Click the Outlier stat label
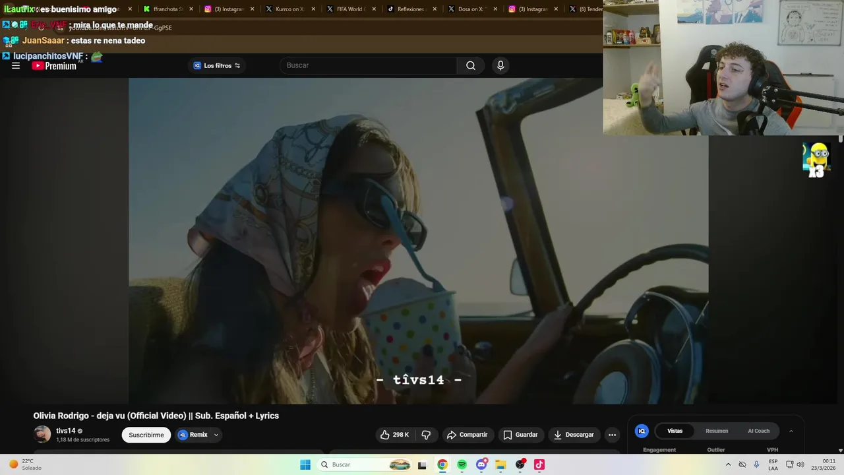Screen dimensions: 844x475 point(716,450)
